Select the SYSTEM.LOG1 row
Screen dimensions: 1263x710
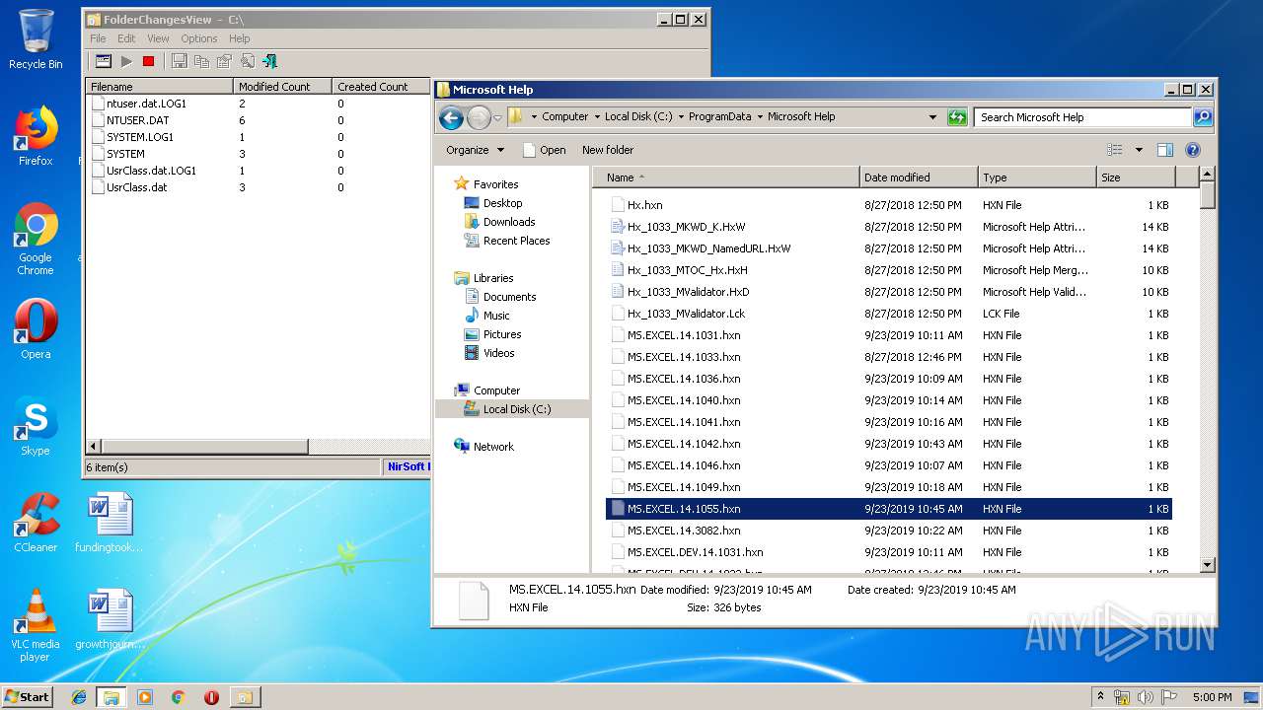pyautogui.click(x=259, y=137)
